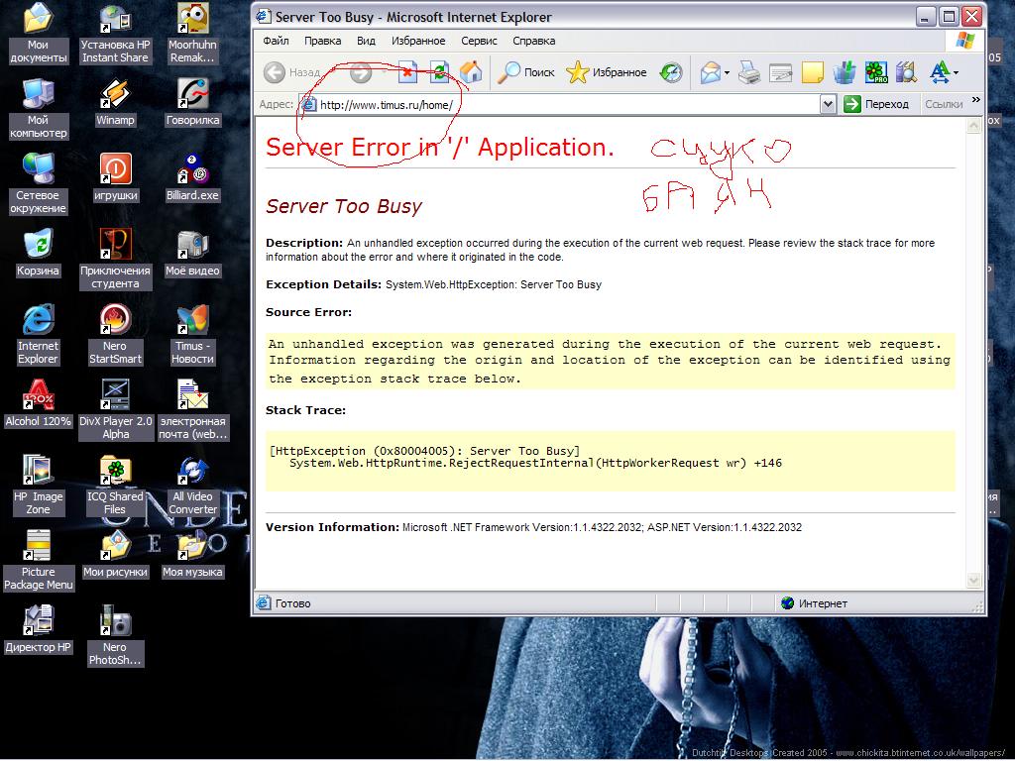The height and width of the screenshot is (761, 1015).
Task: Expand the text size button dropdown
Action: coord(956,72)
